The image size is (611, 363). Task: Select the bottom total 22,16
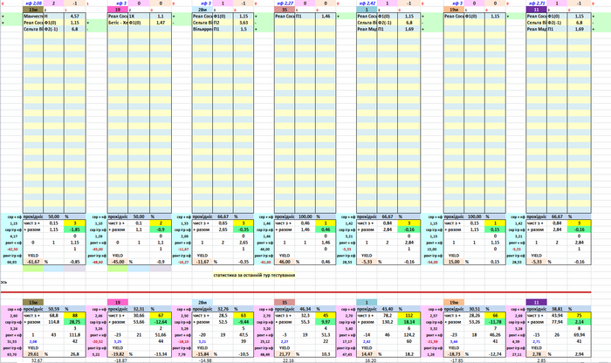click(288, 360)
